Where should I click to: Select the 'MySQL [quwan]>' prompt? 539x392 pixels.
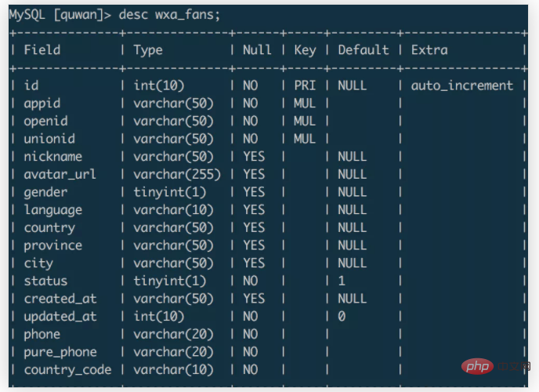tap(60, 15)
